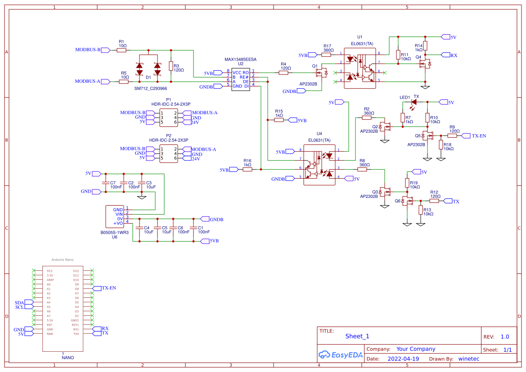Click the ground symbol below Q4
Viewport: 526px width, 372px height.
[425, 87]
